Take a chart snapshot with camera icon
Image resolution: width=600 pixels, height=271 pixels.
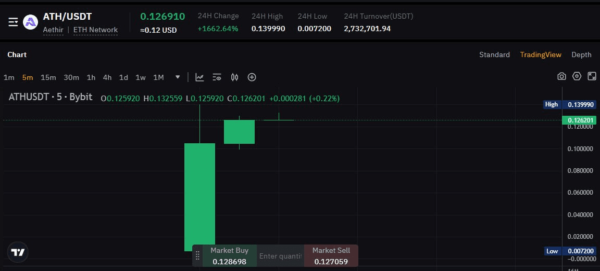tap(561, 76)
